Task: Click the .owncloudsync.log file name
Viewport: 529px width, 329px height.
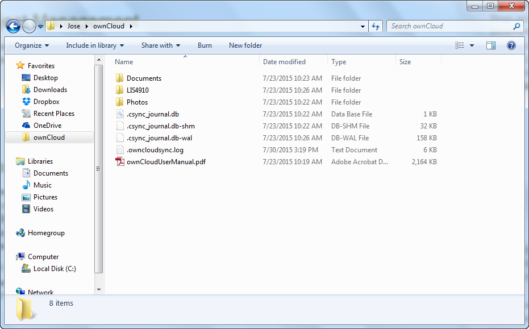Action: click(x=155, y=150)
